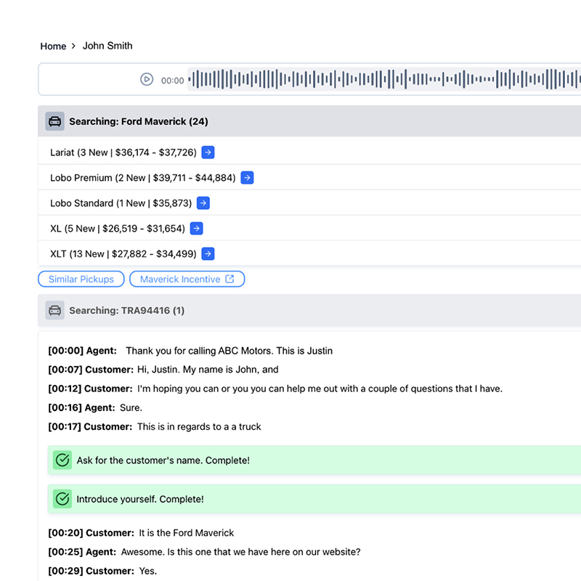Image resolution: width=581 pixels, height=581 pixels.
Task: Click check icon for Introduce yourself task
Action: 62,499
